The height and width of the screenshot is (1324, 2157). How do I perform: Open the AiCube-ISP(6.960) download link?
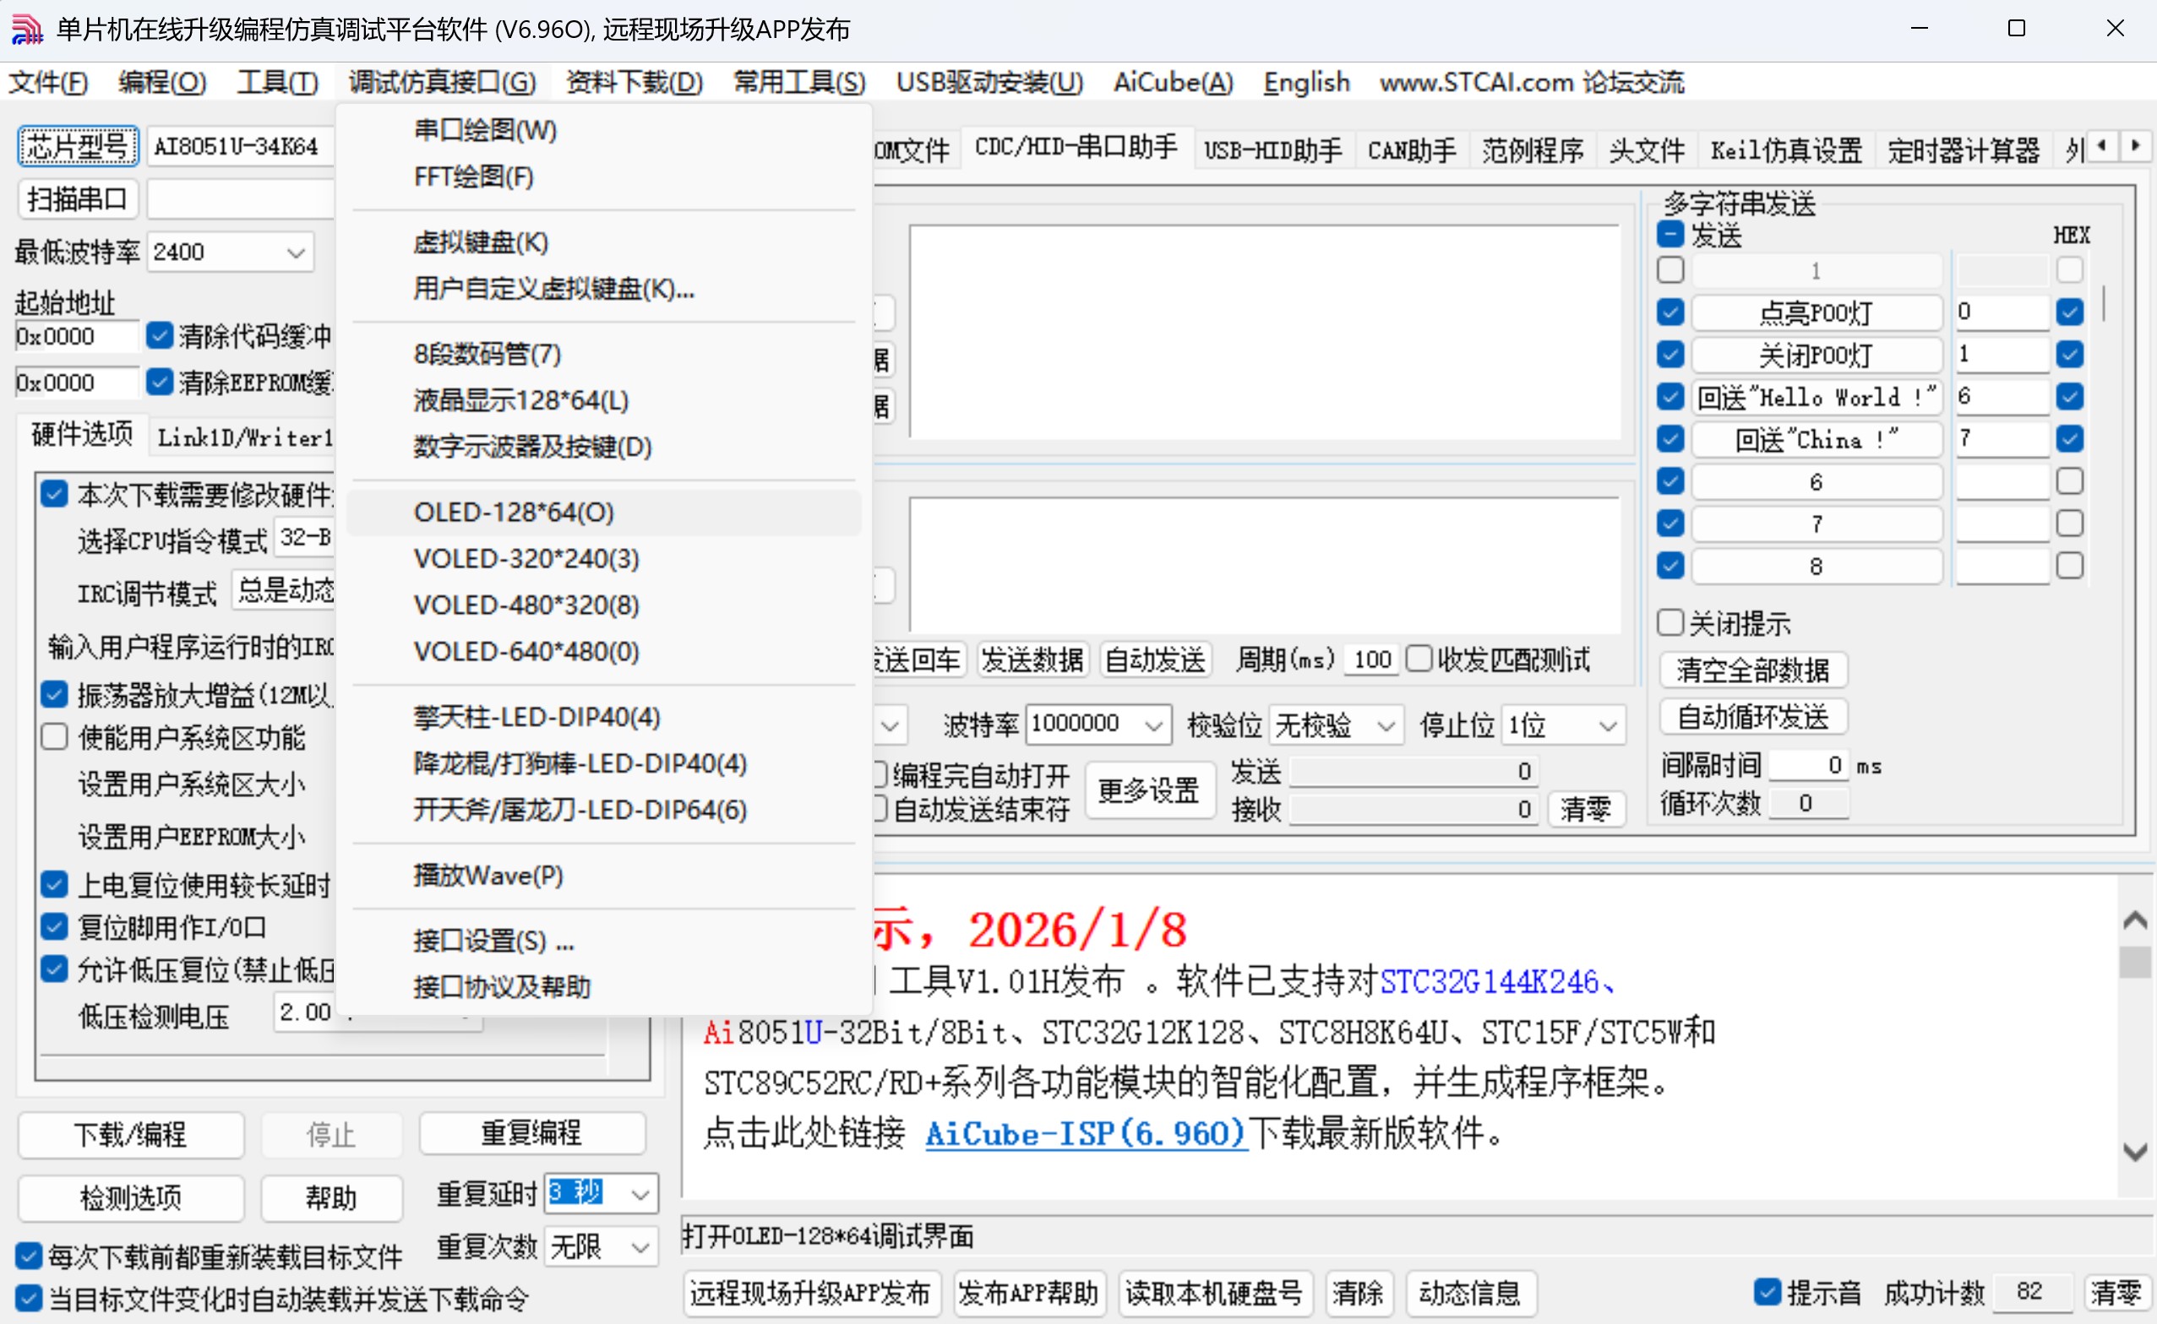[x=1085, y=1134]
